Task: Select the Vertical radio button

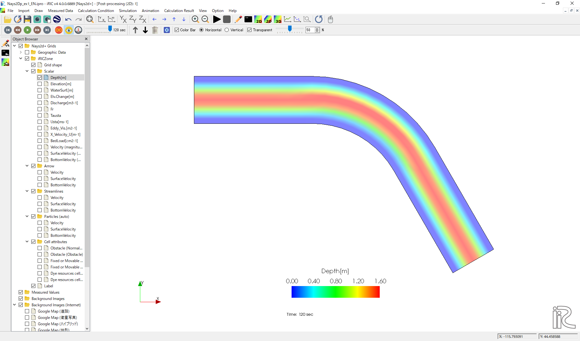Action: (227, 30)
